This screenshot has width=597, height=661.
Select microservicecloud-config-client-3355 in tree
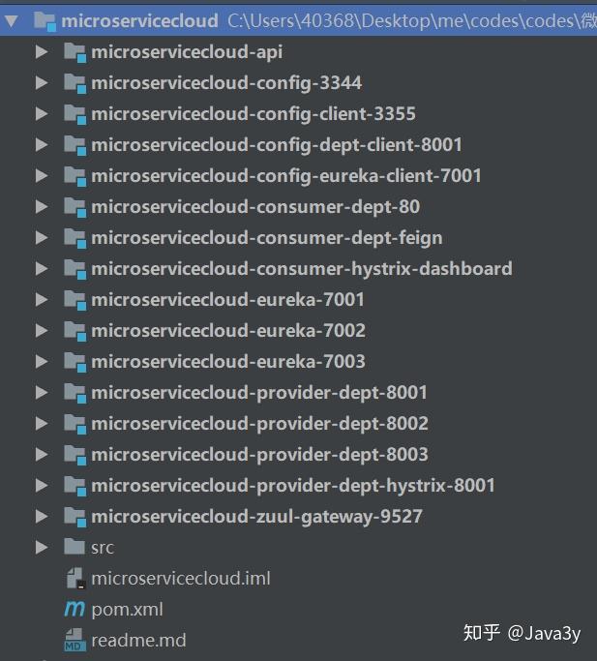click(254, 114)
